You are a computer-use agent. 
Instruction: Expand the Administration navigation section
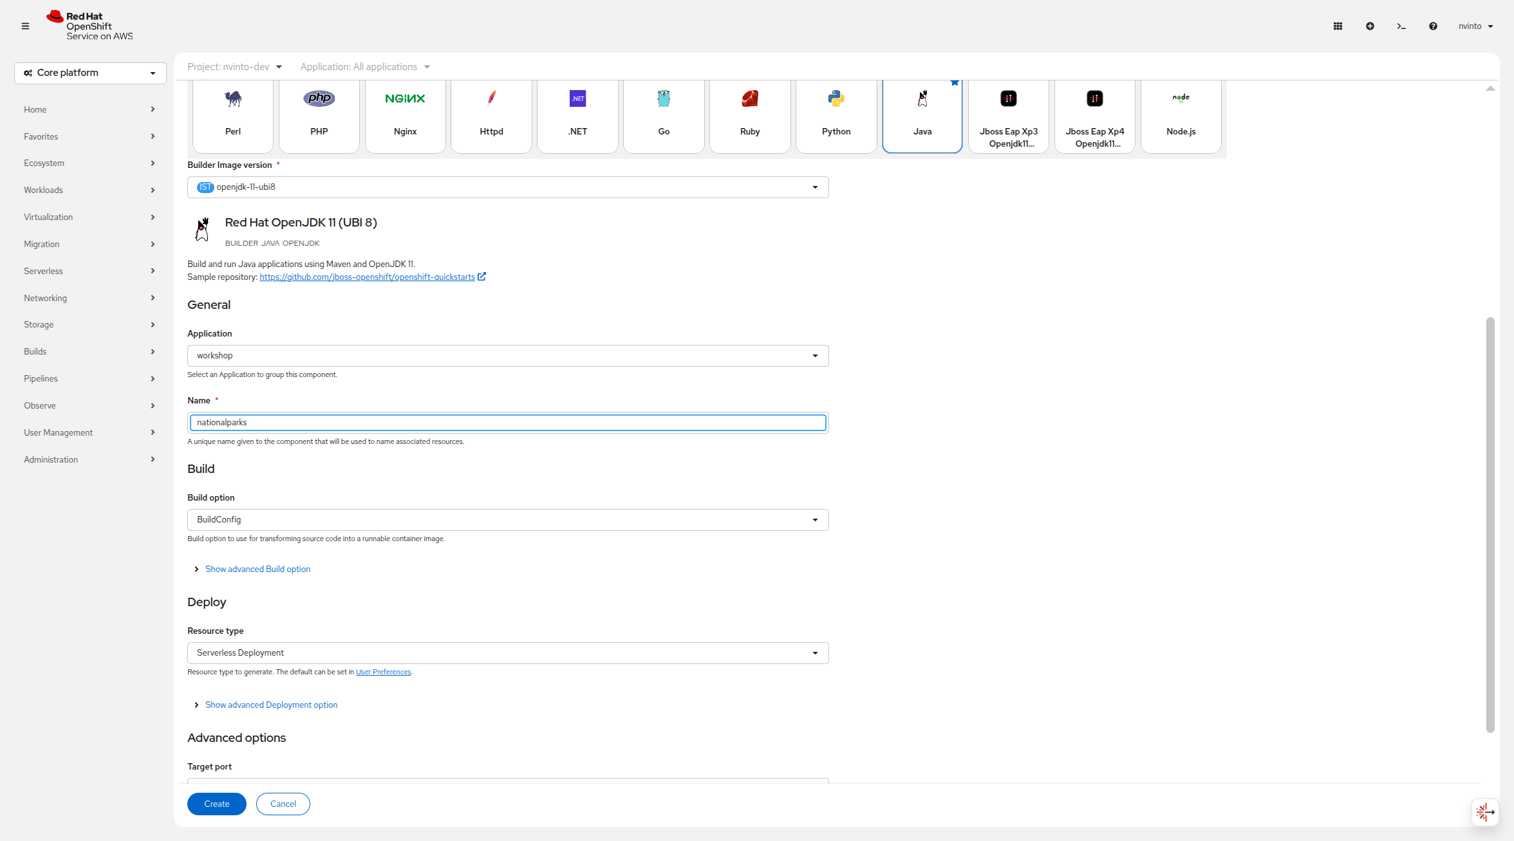(89, 460)
